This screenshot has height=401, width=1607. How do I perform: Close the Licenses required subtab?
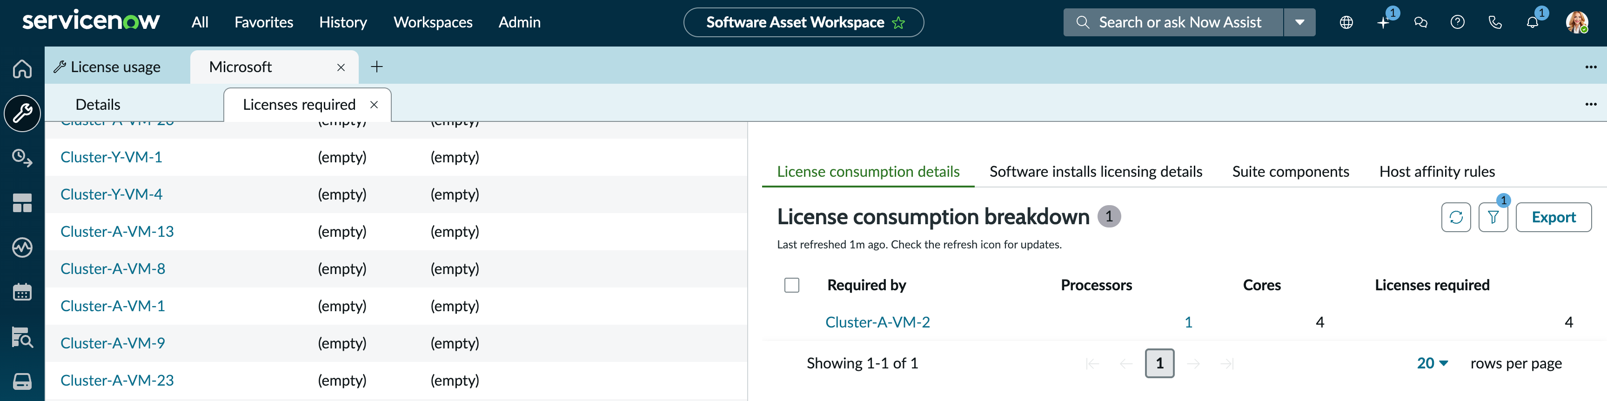[374, 105]
